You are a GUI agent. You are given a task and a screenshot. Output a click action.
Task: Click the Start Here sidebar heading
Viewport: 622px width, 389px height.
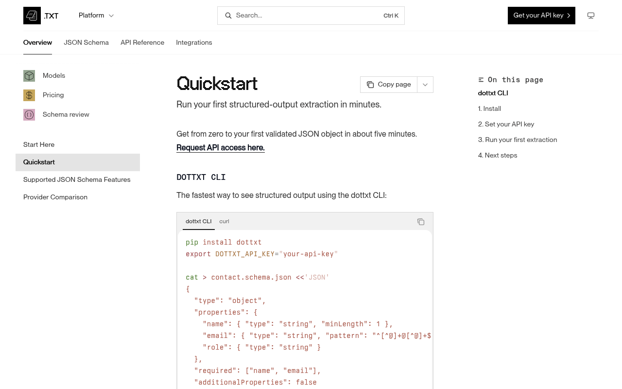tap(39, 145)
